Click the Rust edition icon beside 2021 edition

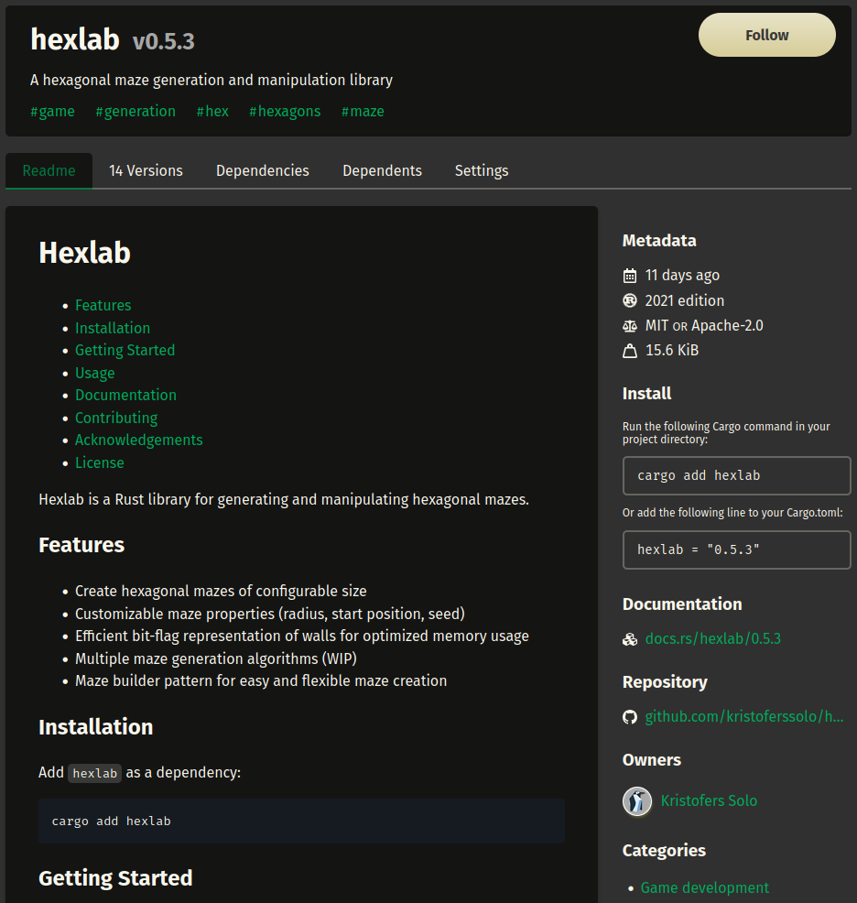(x=630, y=300)
